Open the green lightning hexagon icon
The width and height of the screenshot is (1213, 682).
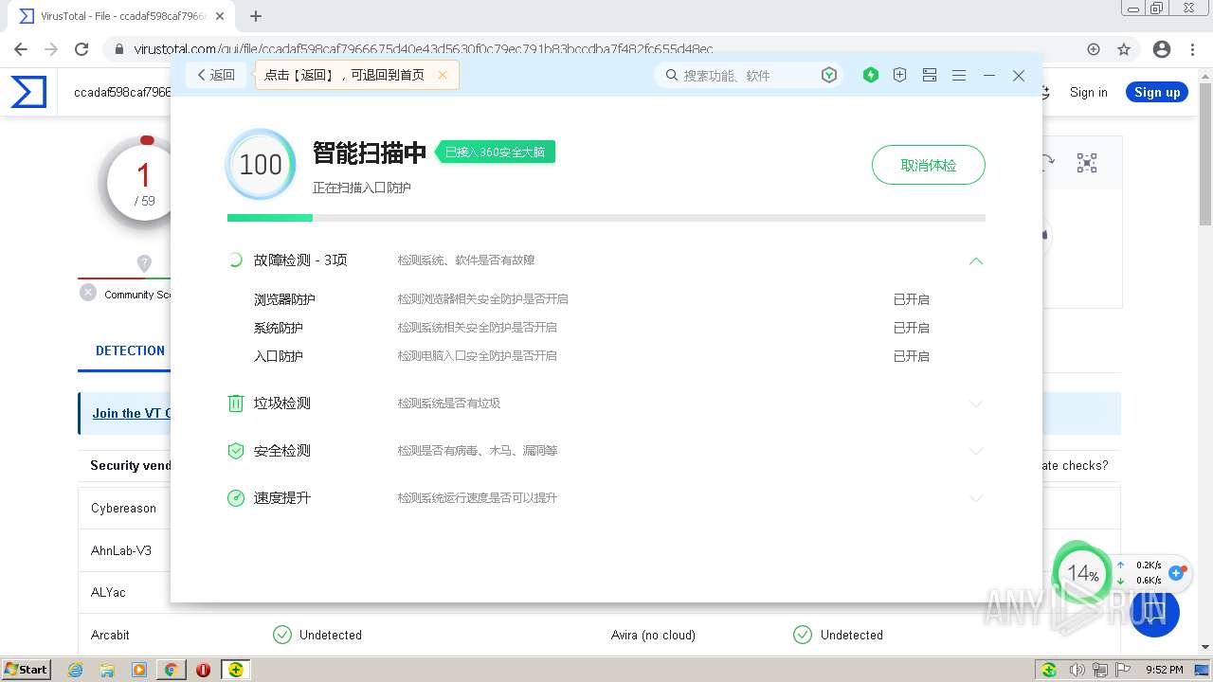pos(871,75)
